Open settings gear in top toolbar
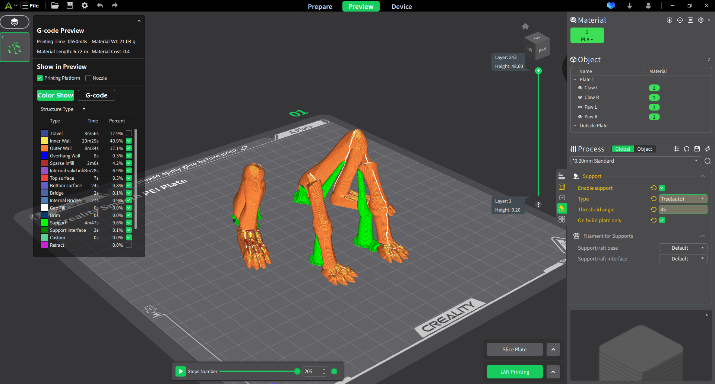The image size is (715, 384). coord(85,6)
